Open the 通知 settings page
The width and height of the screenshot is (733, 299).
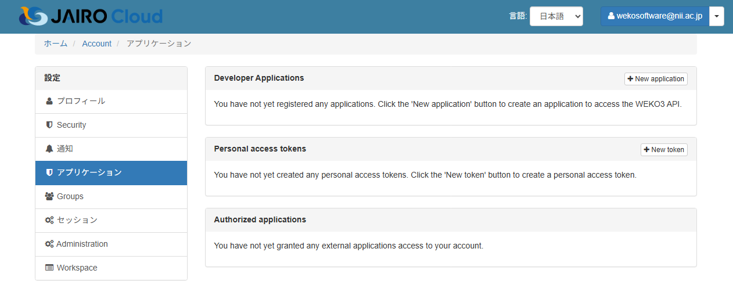point(65,149)
